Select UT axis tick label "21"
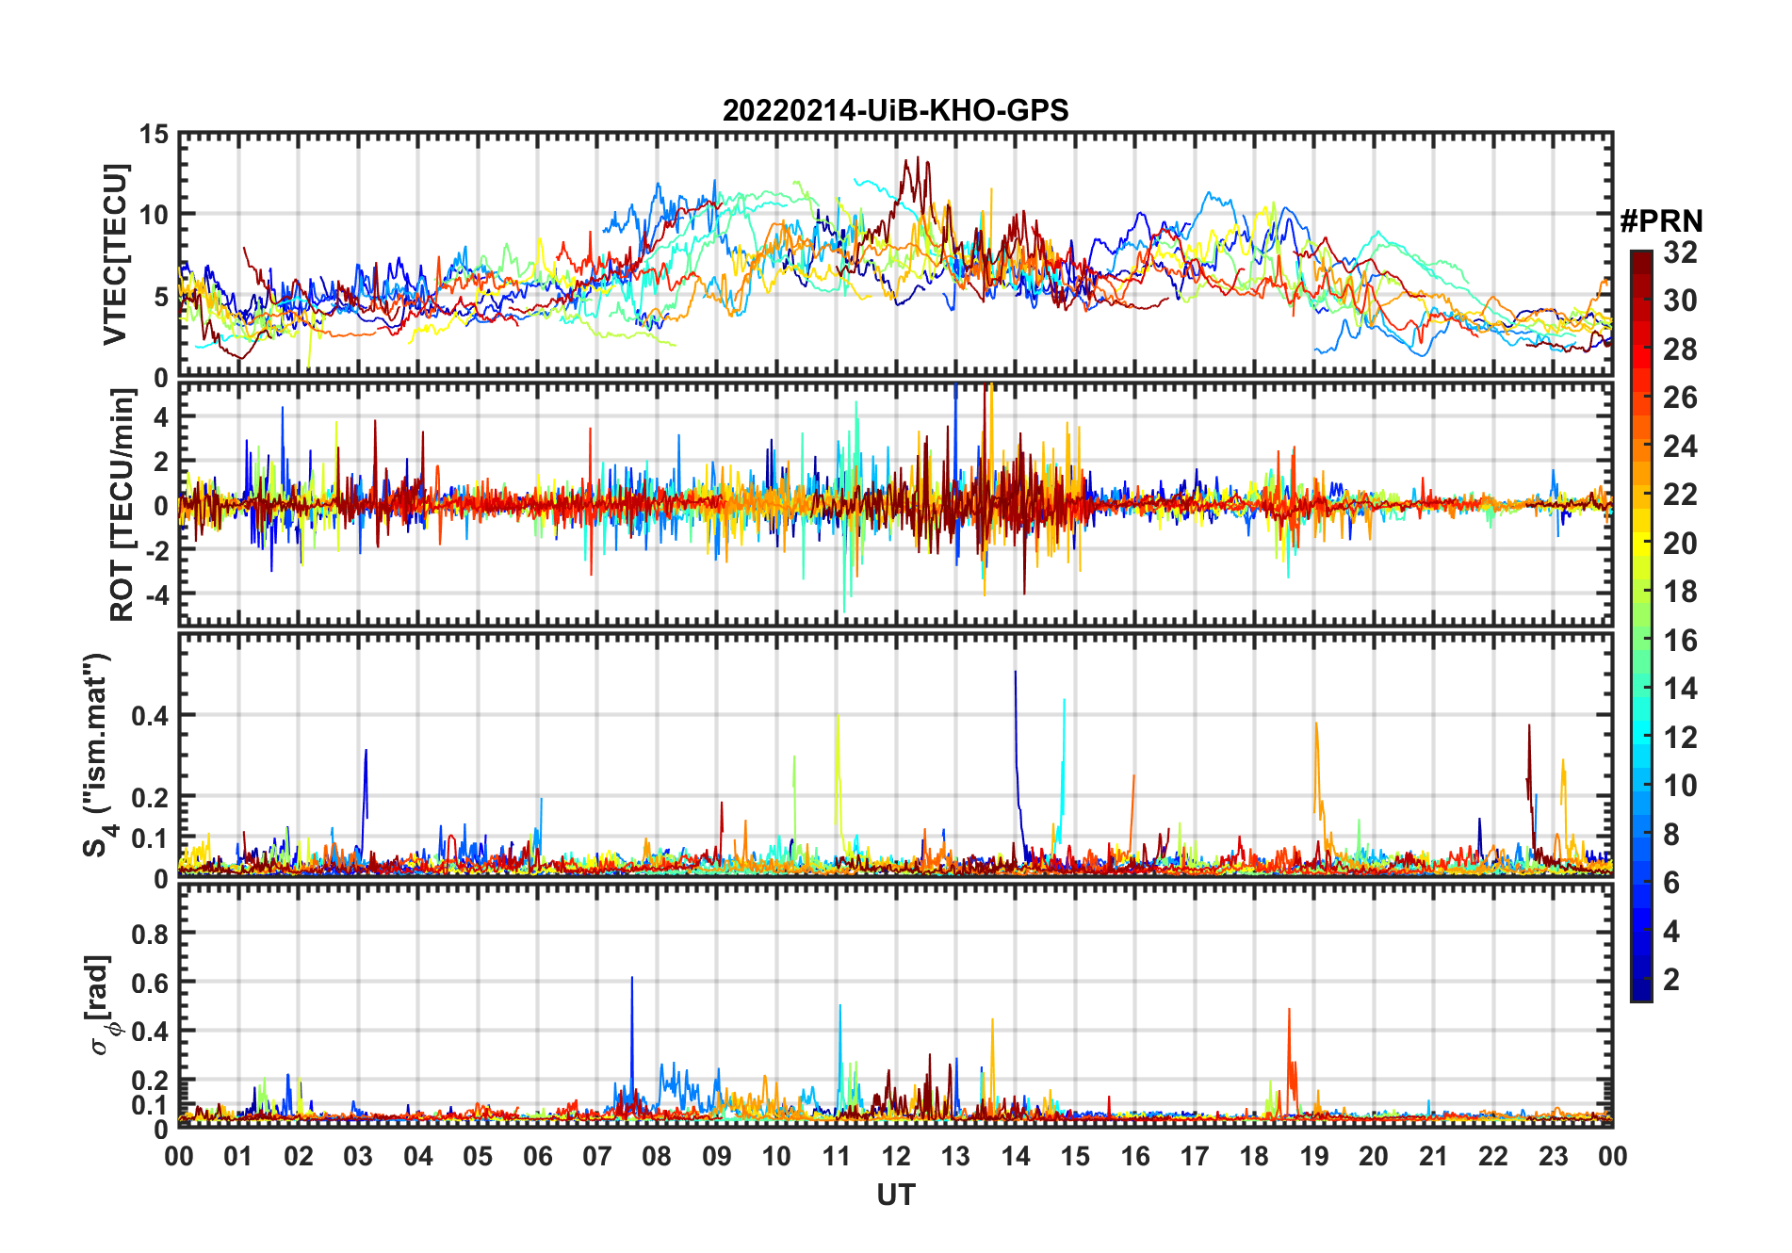 pos(1433,1156)
